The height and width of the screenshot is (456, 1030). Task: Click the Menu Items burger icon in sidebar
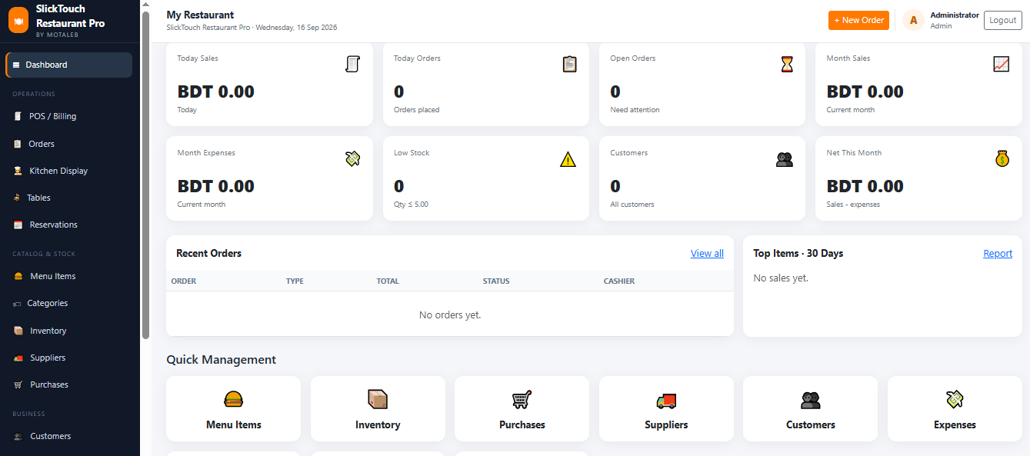click(x=18, y=276)
